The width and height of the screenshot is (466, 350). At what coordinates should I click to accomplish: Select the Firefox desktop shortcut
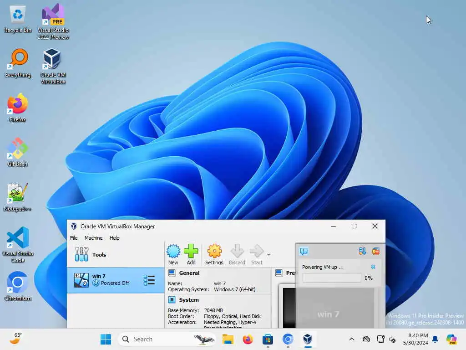pyautogui.click(x=18, y=108)
